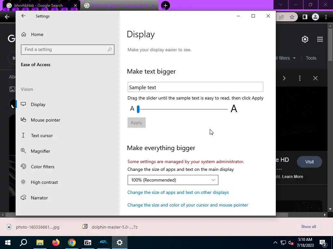Open Chrome three-dot menu
The image size is (333, 249).
(x=326, y=17)
